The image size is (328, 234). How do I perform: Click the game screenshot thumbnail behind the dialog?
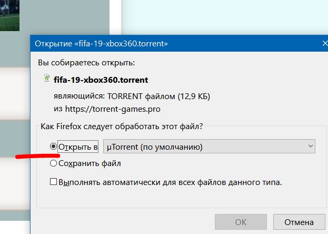[9, 15]
